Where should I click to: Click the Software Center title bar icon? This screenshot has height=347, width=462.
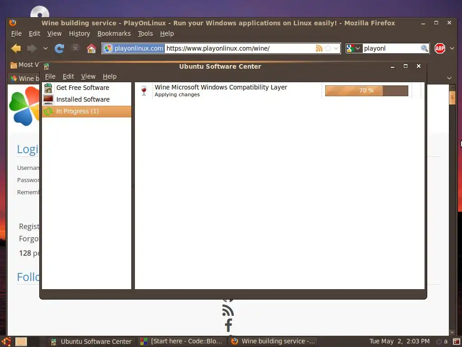pos(46,66)
